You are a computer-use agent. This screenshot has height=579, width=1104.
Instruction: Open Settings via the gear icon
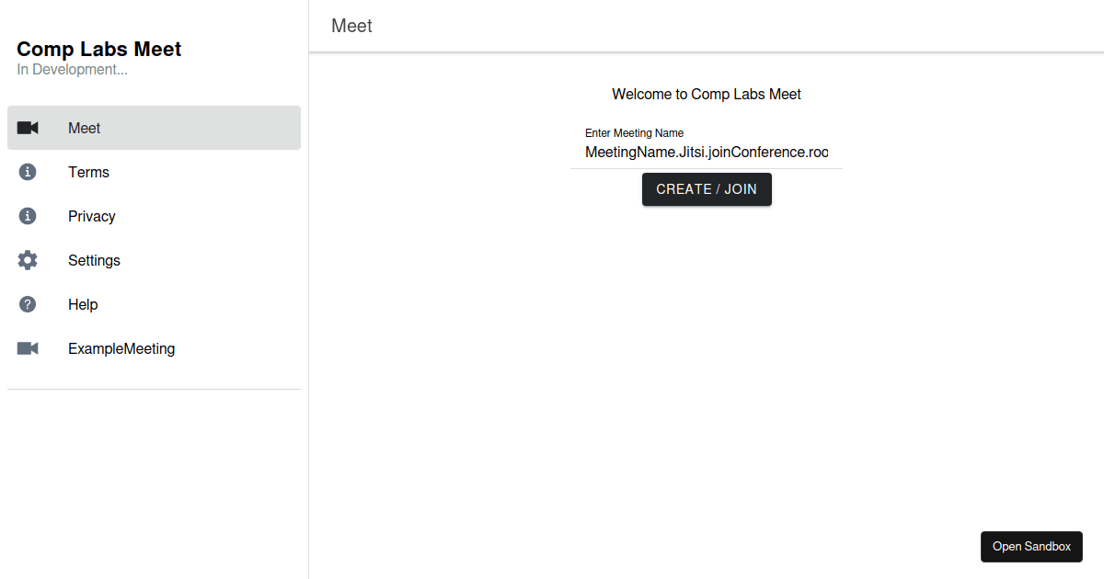click(28, 260)
